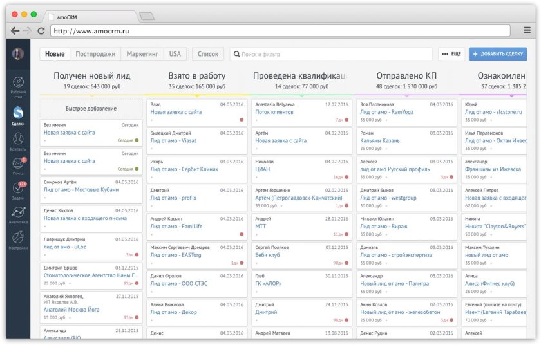Click contact name Зоя Плотникова
This screenshot has height=345, width=541.
click(x=377, y=104)
